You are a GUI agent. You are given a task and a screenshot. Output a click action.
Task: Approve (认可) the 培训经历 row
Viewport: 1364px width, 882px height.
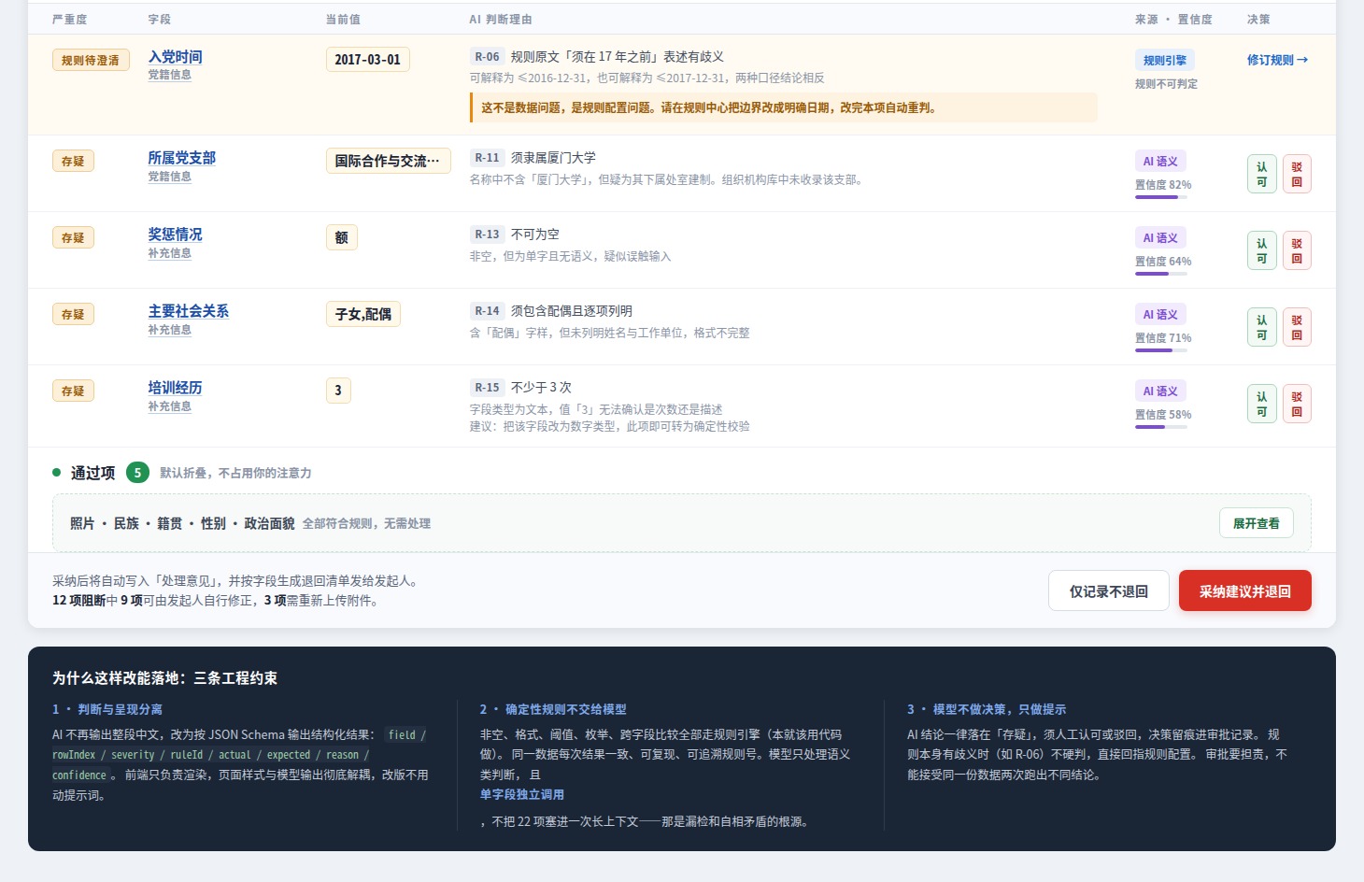click(x=1261, y=404)
